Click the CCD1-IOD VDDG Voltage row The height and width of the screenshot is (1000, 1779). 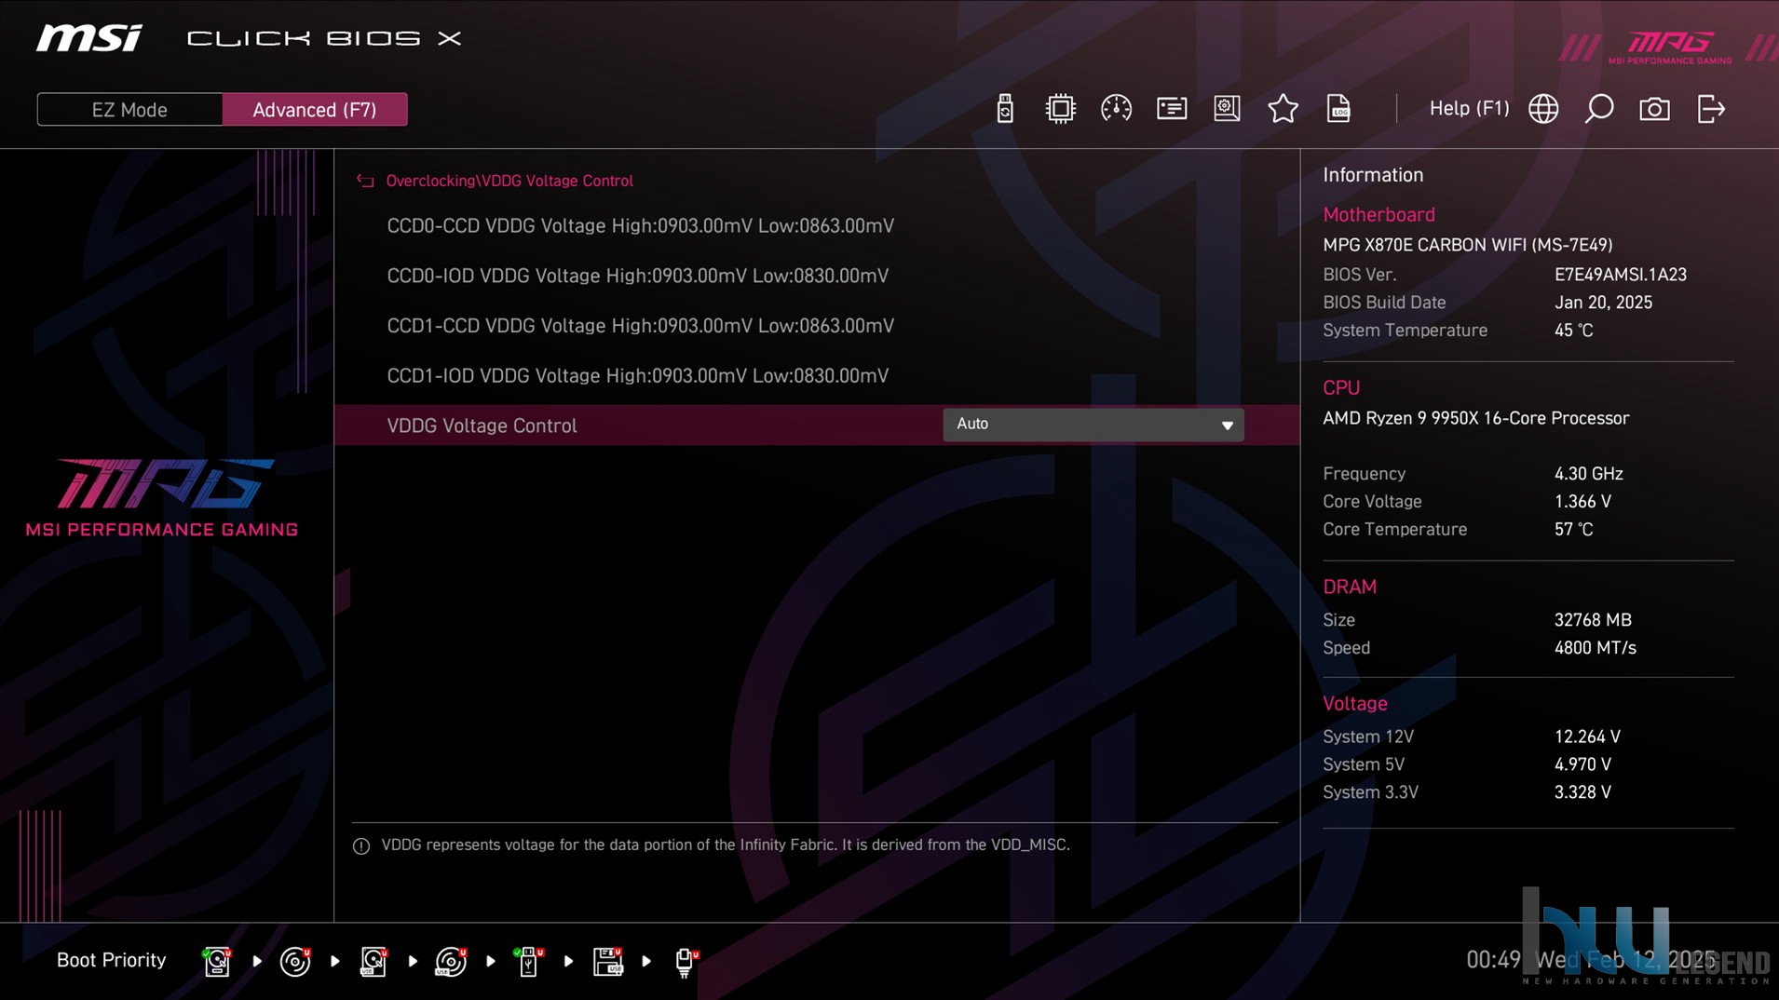(637, 375)
